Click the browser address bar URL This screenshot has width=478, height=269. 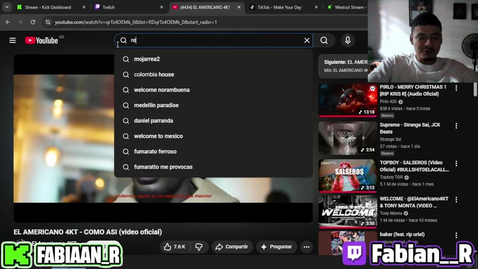[136, 22]
